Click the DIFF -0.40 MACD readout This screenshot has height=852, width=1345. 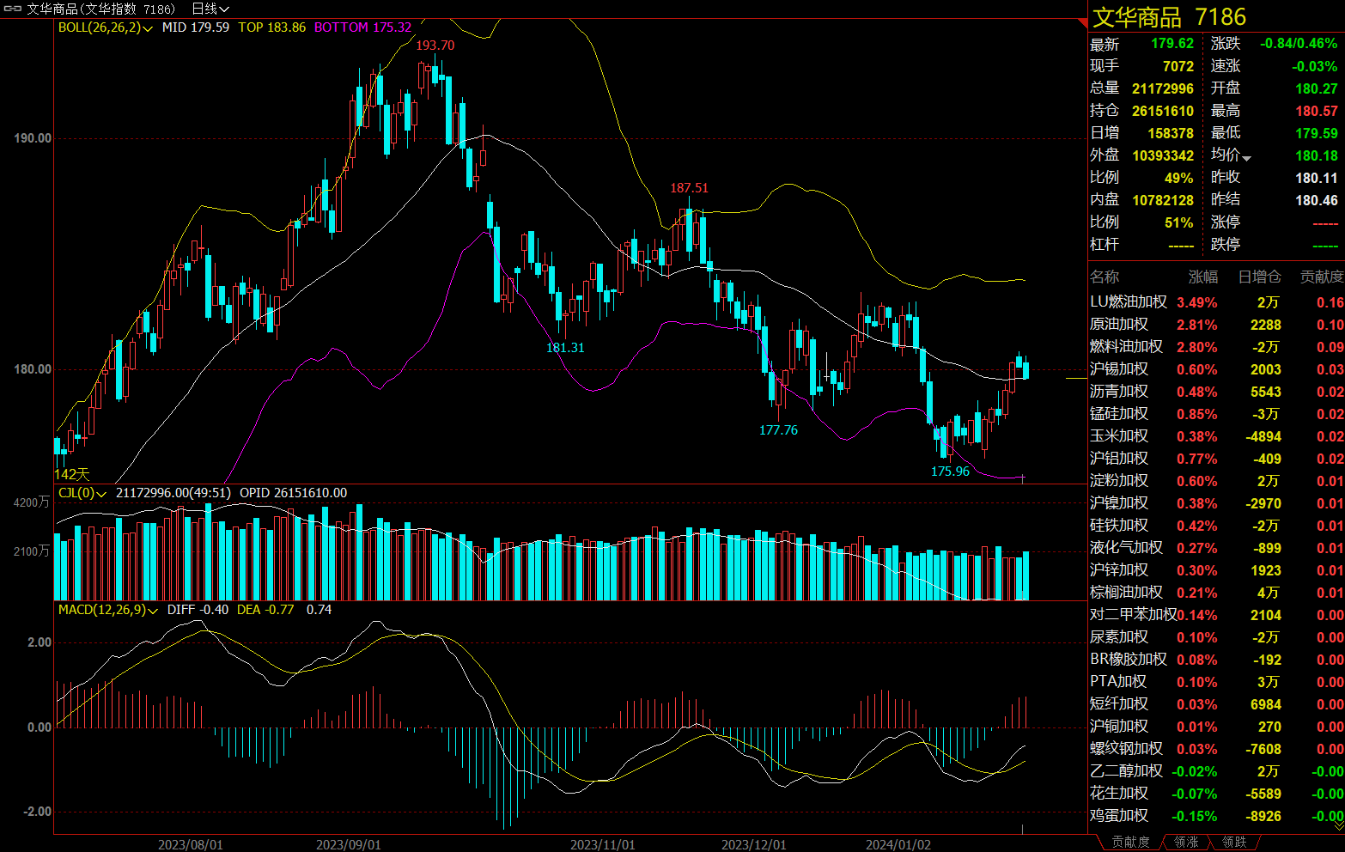pyautogui.click(x=198, y=610)
